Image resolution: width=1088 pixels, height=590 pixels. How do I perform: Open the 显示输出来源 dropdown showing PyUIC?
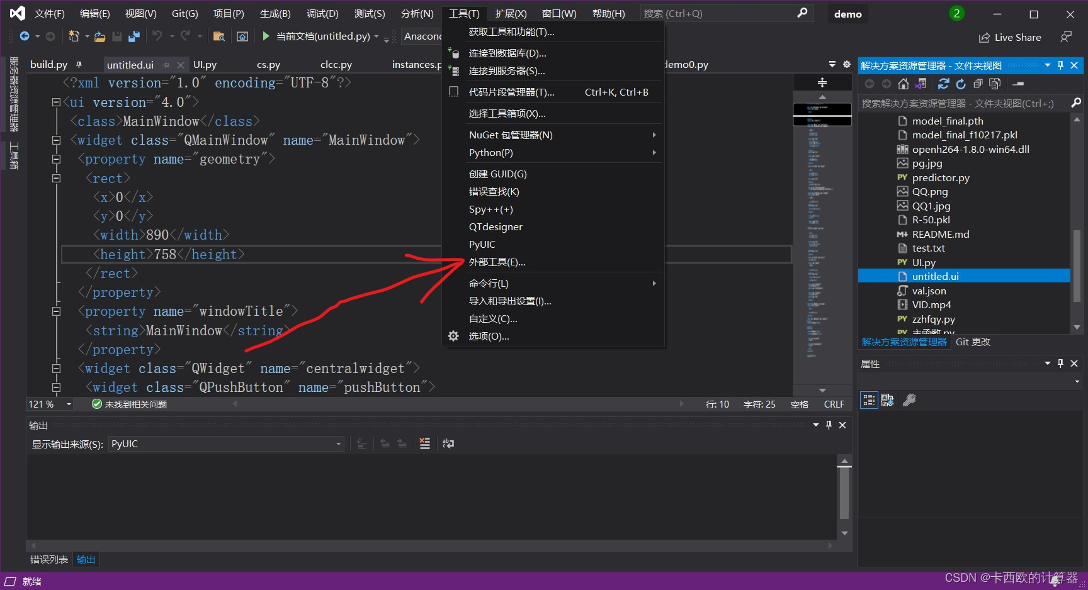pos(339,443)
